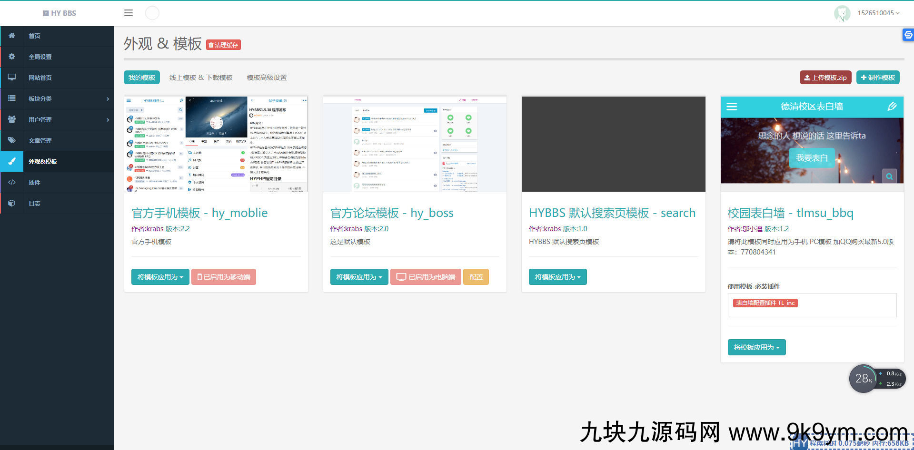Image resolution: width=914 pixels, height=450 pixels.
Task: Toggle 已启用为电脑端 on hy_boss template
Action: click(425, 276)
